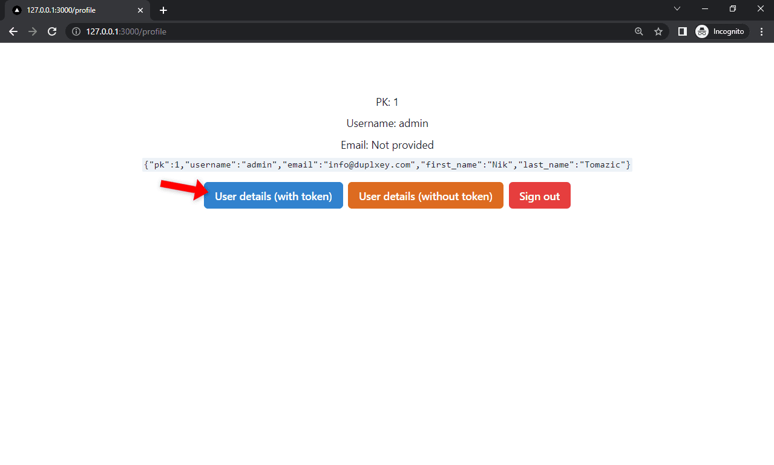
Task: Click the red Sign out button
Action: click(539, 195)
